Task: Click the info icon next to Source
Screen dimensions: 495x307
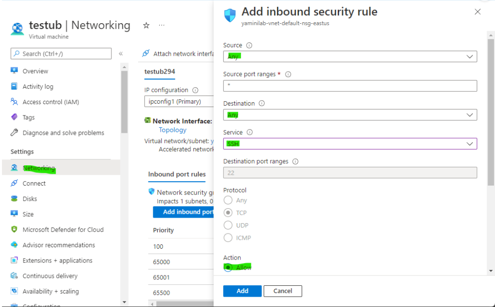Action: click(249, 45)
